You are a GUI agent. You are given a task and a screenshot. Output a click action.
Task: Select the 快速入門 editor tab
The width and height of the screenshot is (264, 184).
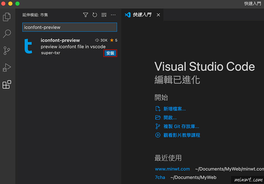click(142, 15)
